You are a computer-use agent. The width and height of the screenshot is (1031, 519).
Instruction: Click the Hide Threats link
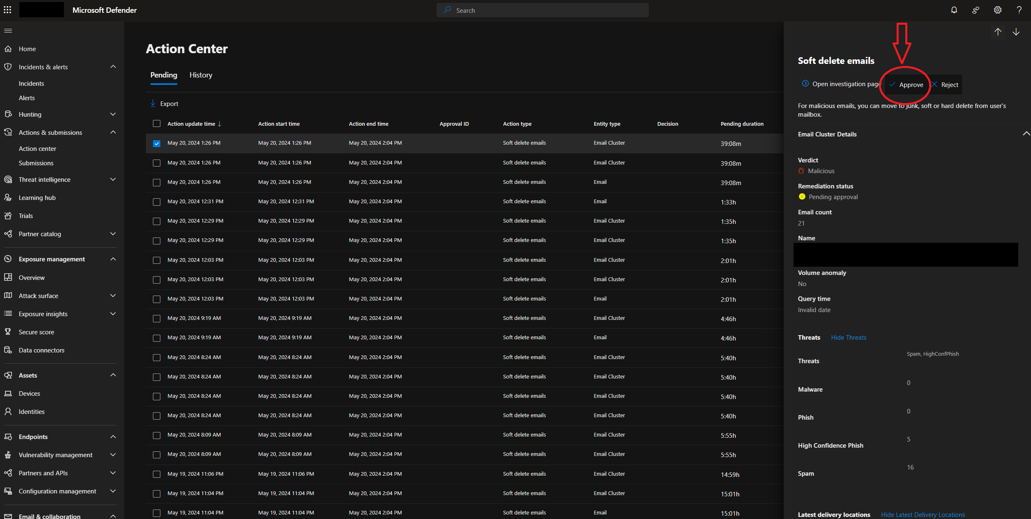pos(848,337)
